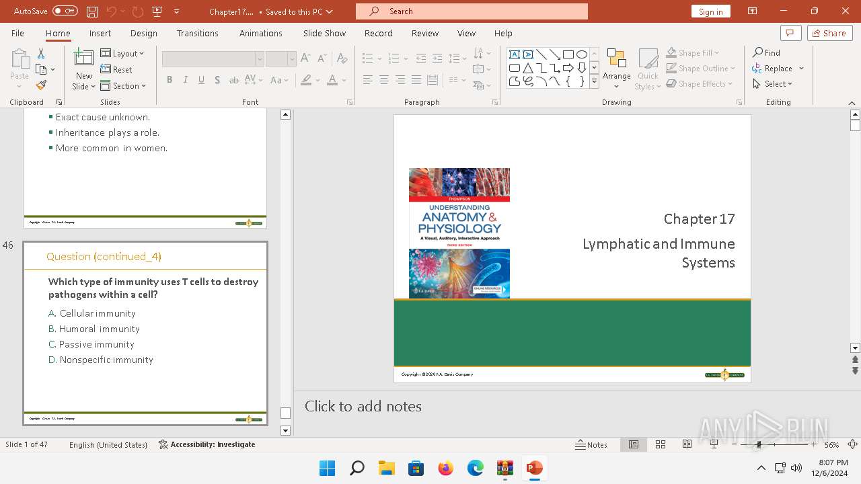Switch to the Design tab
The height and width of the screenshot is (484, 861).
[144, 33]
